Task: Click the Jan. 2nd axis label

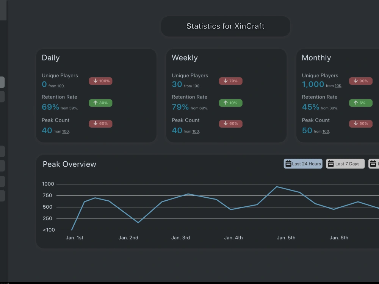Action: (x=128, y=238)
